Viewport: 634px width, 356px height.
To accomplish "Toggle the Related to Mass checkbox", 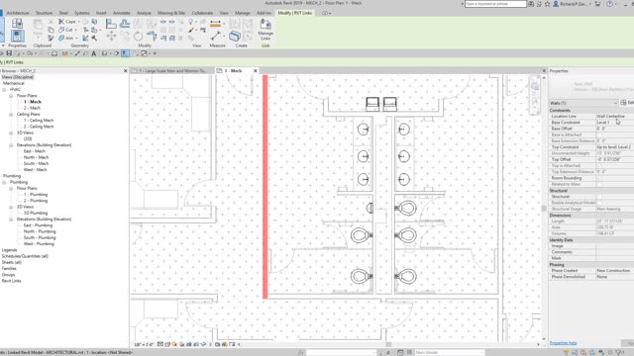I will click(599, 184).
